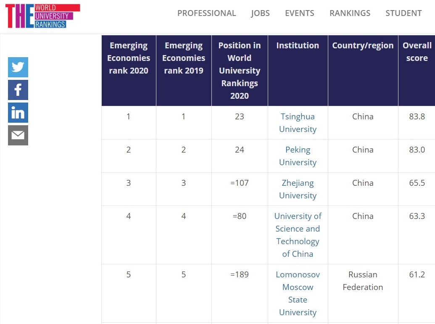Go to the Events section
The height and width of the screenshot is (324, 435).
click(x=299, y=13)
